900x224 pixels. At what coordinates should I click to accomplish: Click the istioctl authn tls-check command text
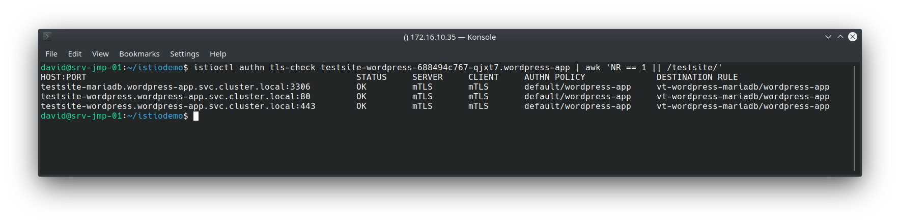click(x=255, y=68)
